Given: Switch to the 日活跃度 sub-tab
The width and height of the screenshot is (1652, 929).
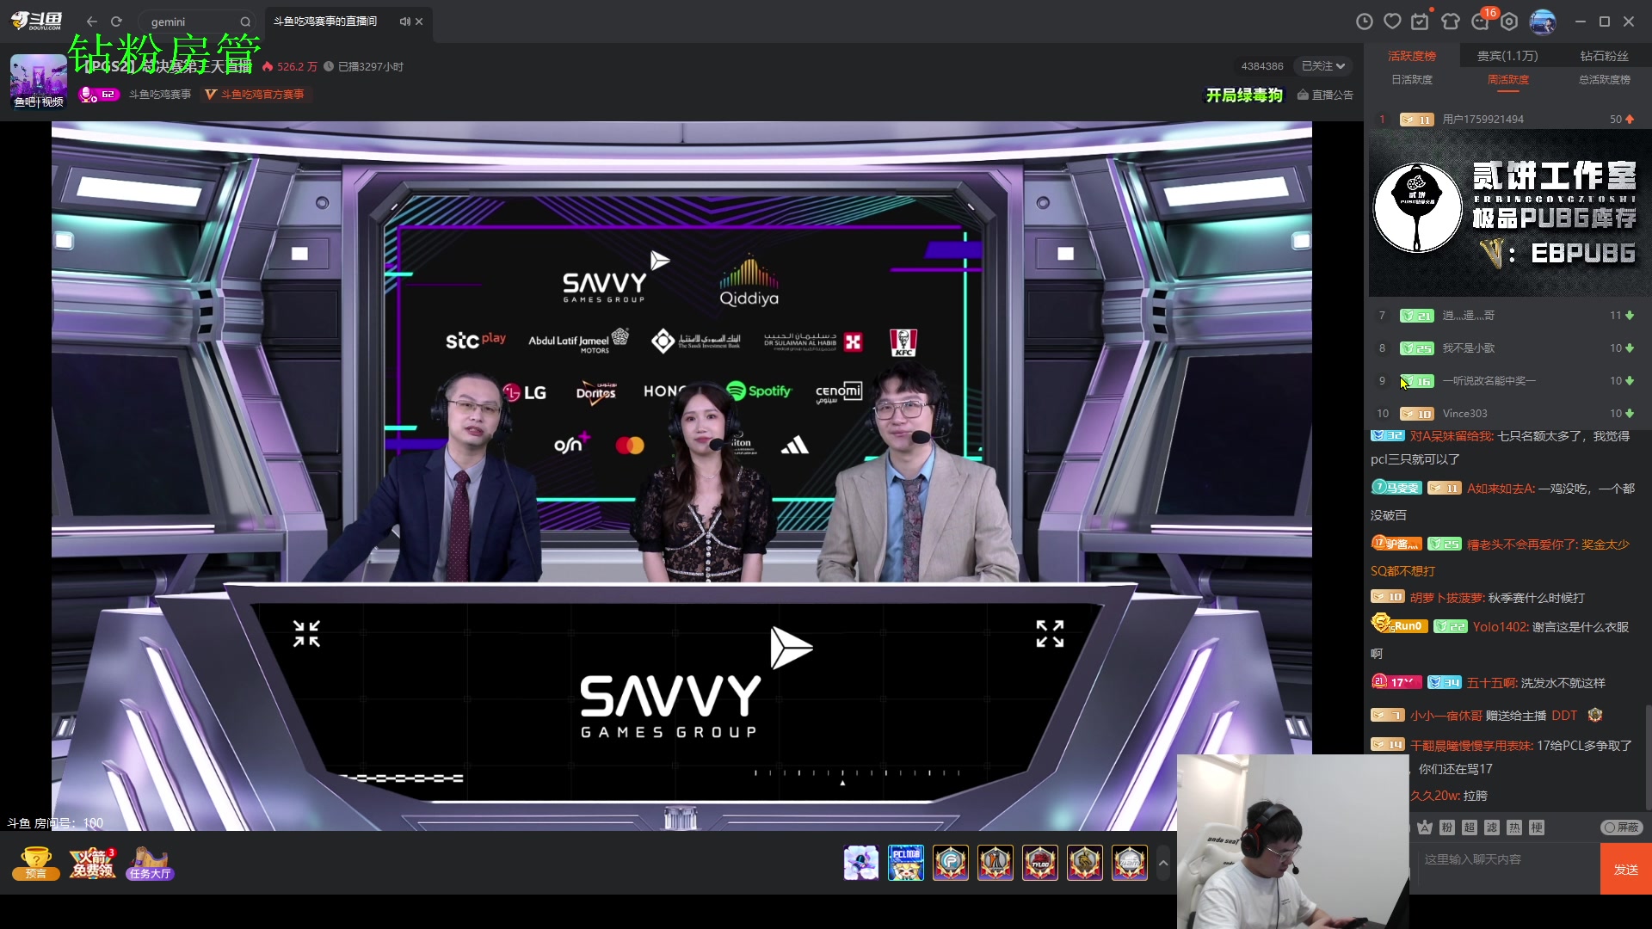Looking at the screenshot, I should coord(1412,80).
